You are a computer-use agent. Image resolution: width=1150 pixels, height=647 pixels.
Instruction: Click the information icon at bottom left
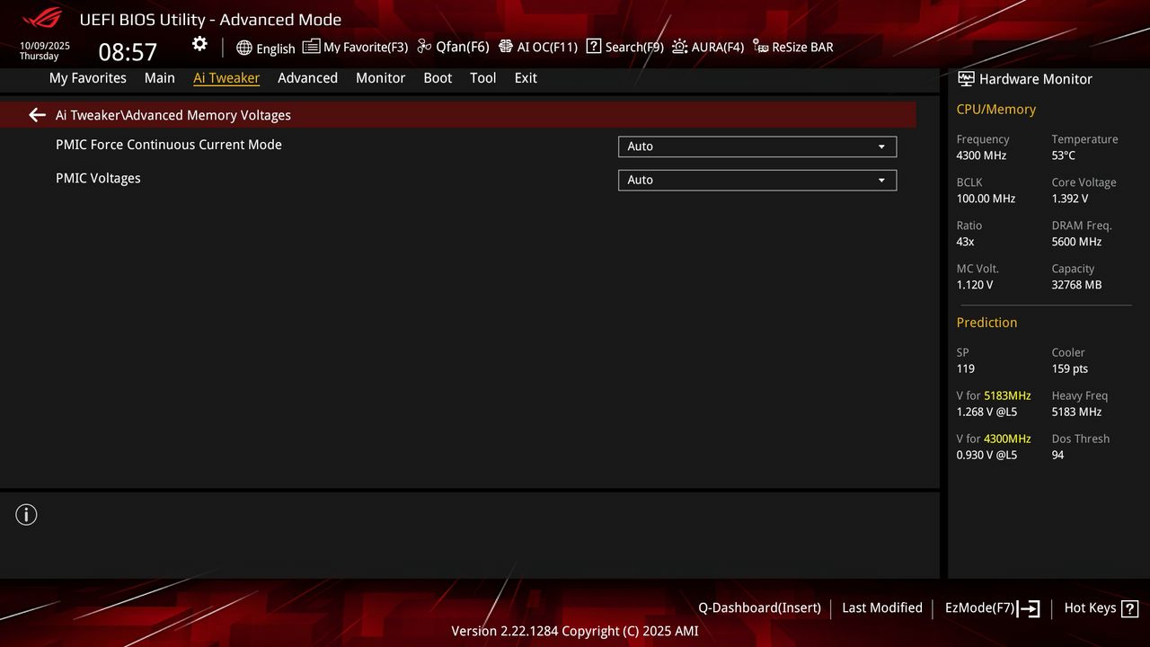pos(26,514)
